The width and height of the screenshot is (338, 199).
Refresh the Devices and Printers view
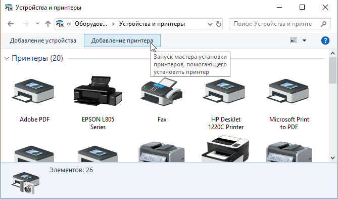point(219,24)
